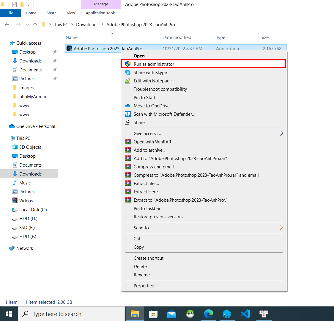
Task: Go up one folder level arrow
Action: click(x=35, y=25)
